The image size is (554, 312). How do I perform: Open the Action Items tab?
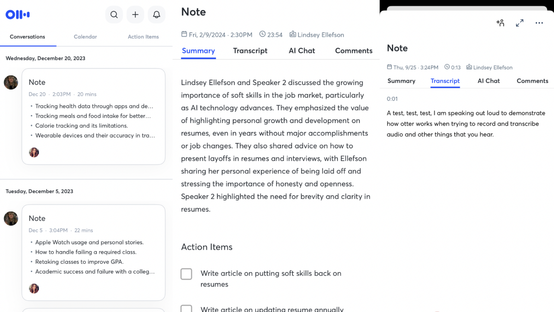click(x=143, y=37)
